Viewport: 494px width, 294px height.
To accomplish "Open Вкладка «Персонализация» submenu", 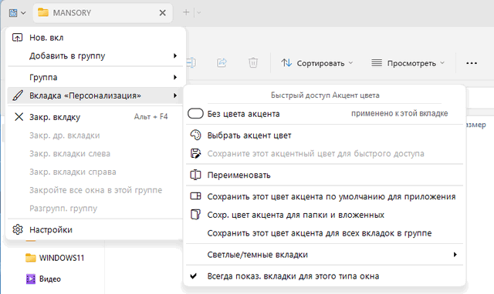I will (95, 95).
